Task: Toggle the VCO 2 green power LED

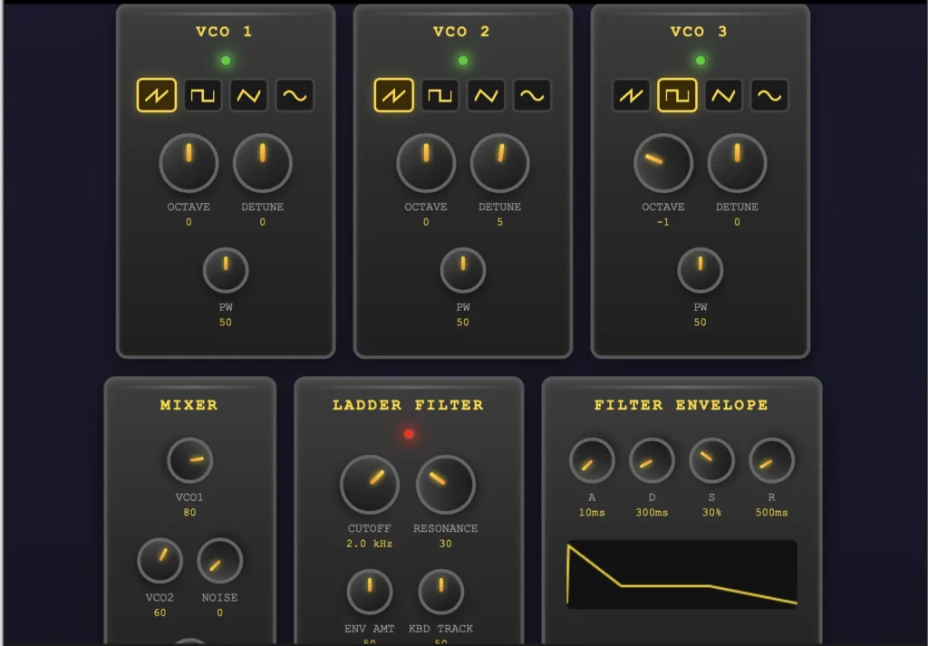Action: coord(463,61)
